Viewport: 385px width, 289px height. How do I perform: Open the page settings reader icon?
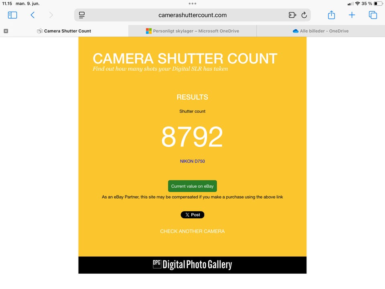[x=82, y=15]
